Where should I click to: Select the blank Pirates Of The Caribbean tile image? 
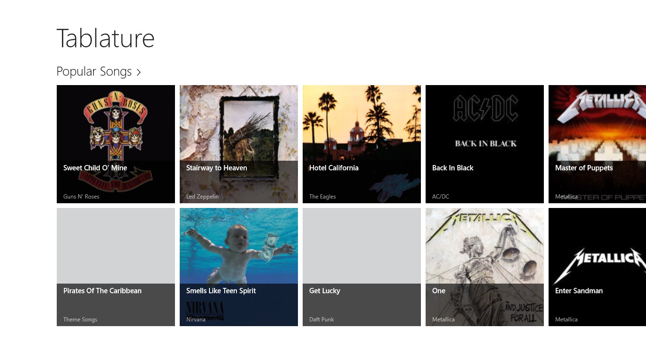pyautogui.click(x=116, y=246)
